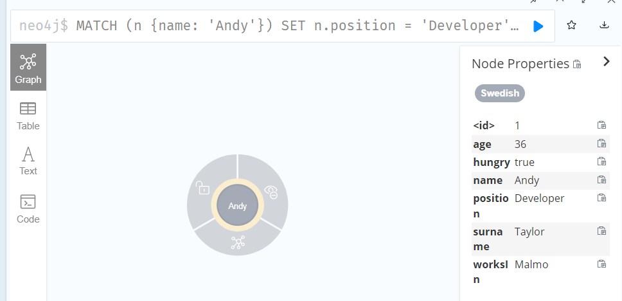Copy the surname Taylor value
Image resolution: width=622 pixels, height=301 pixels.
tap(602, 231)
